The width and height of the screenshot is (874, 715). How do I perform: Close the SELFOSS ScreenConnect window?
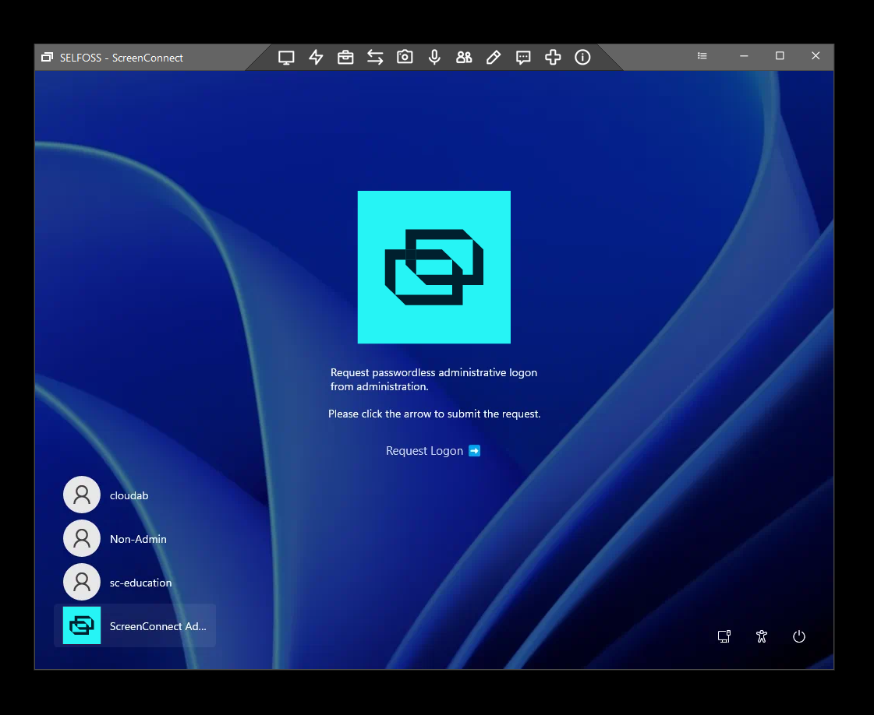816,56
